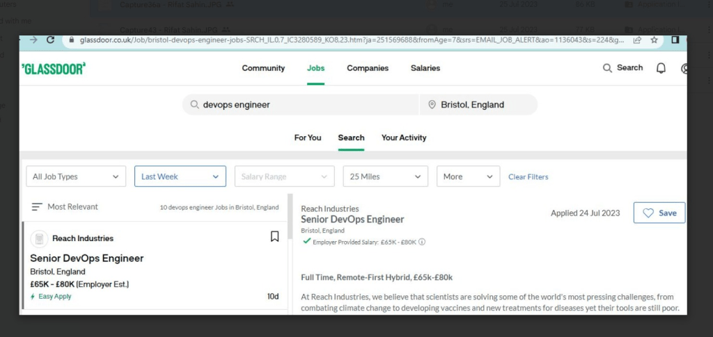This screenshot has width=713, height=337.
Task: Open the profile avatar icon
Action: (684, 69)
